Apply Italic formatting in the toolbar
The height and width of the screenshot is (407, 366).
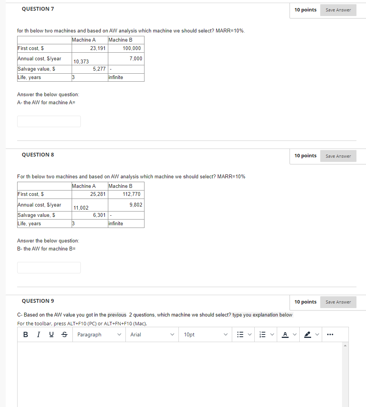pyautogui.click(x=39, y=334)
